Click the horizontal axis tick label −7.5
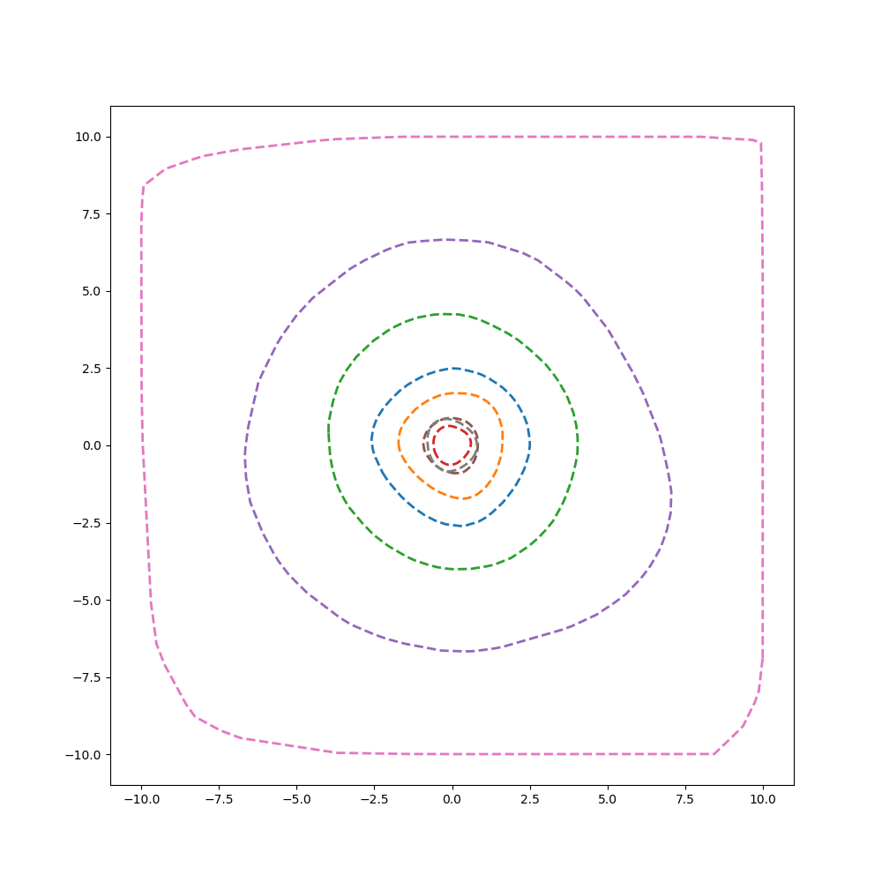 [220, 799]
